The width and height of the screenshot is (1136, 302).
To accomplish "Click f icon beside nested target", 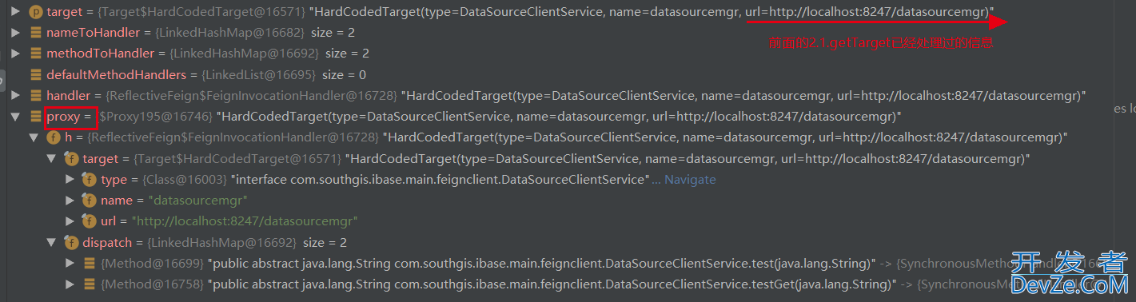I will (x=72, y=158).
